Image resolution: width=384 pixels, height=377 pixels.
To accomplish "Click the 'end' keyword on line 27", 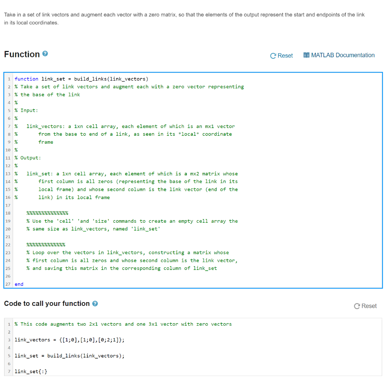I will (x=19, y=284).
